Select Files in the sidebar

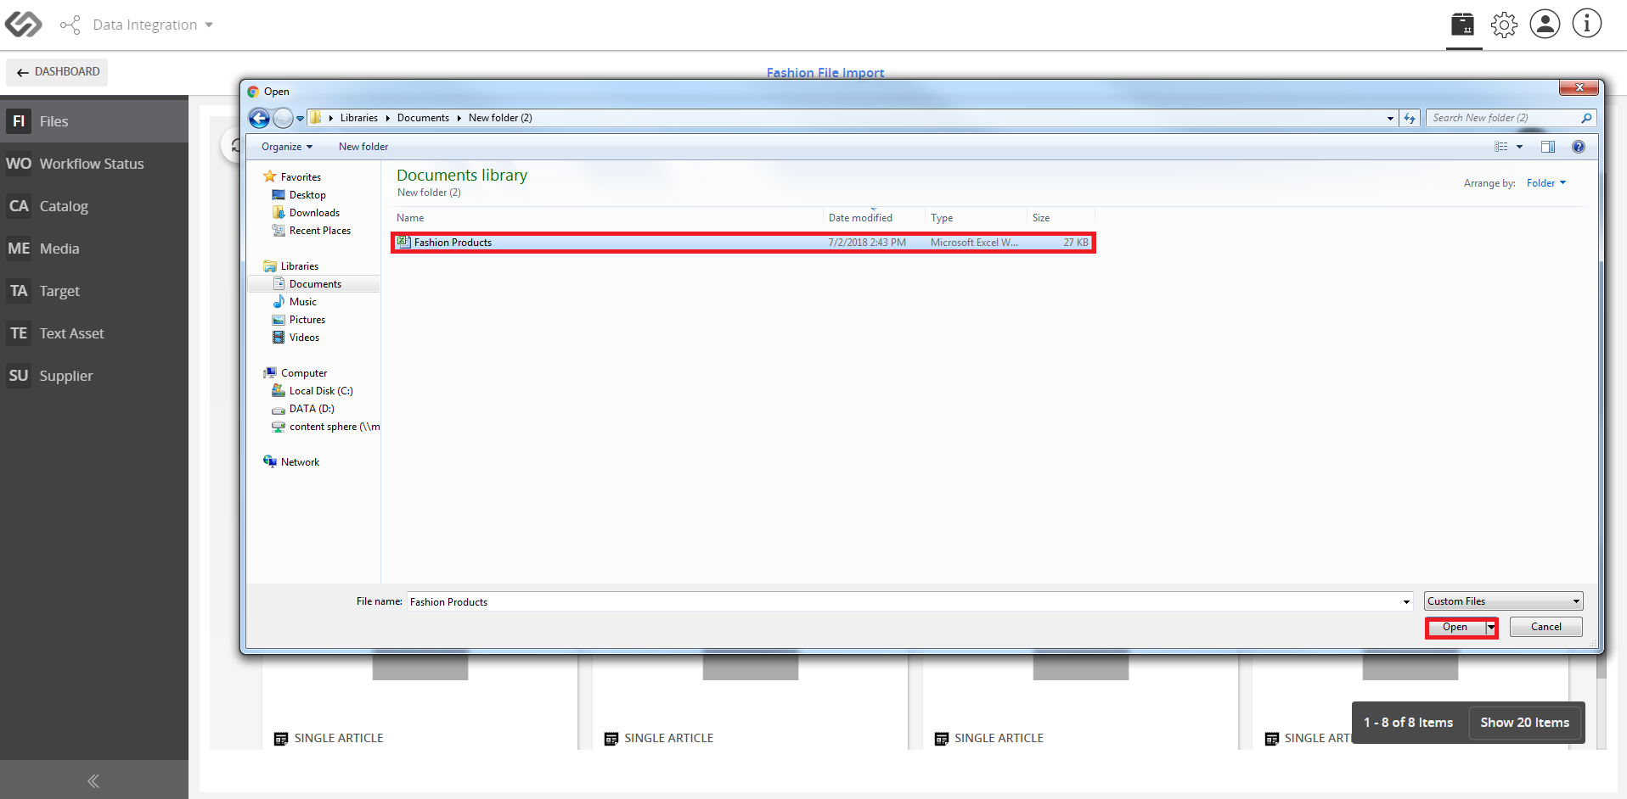[x=94, y=121]
